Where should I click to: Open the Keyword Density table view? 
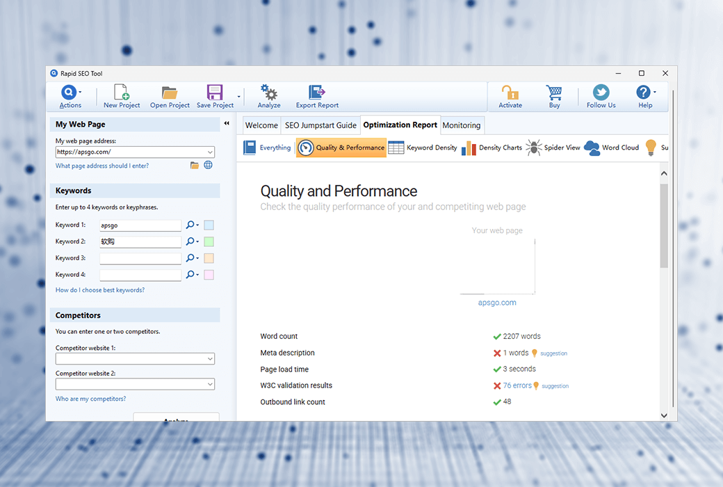click(423, 147)
